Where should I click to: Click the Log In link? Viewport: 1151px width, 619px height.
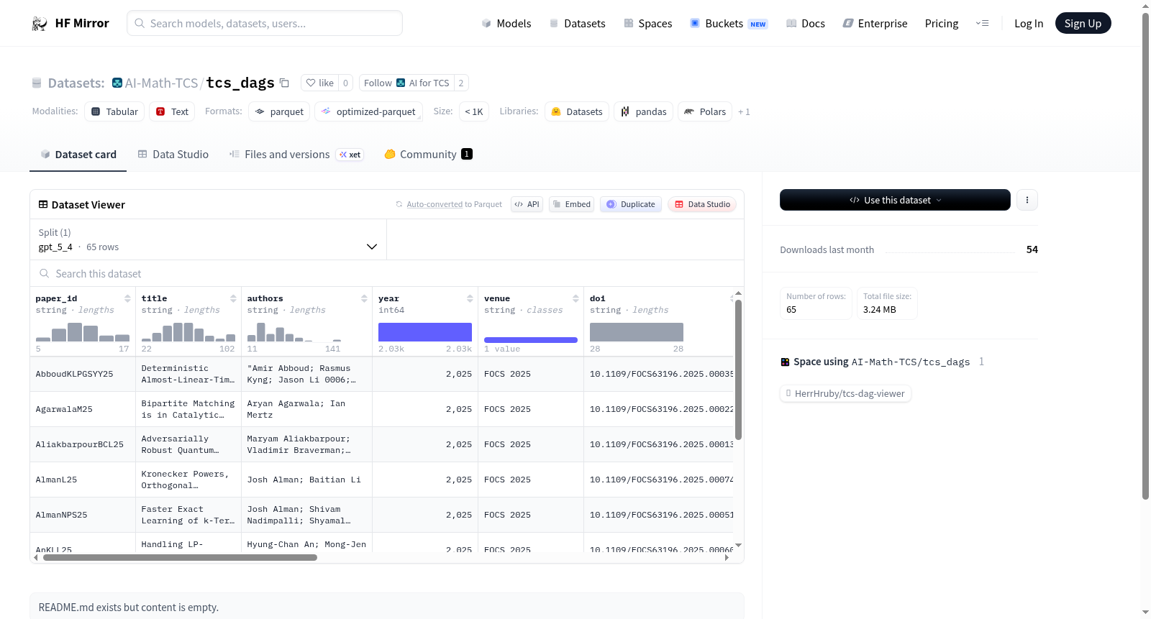(x=1029, y=23)
